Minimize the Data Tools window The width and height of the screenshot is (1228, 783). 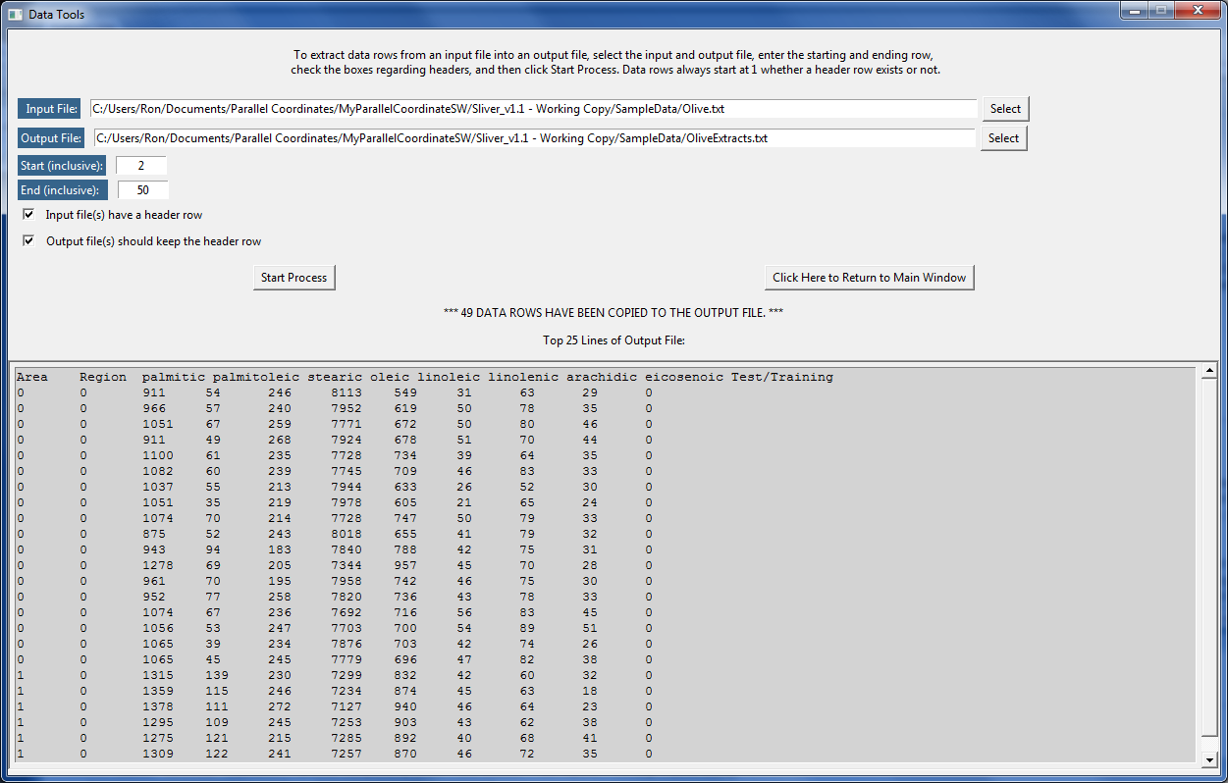[x=1137, y=11]
